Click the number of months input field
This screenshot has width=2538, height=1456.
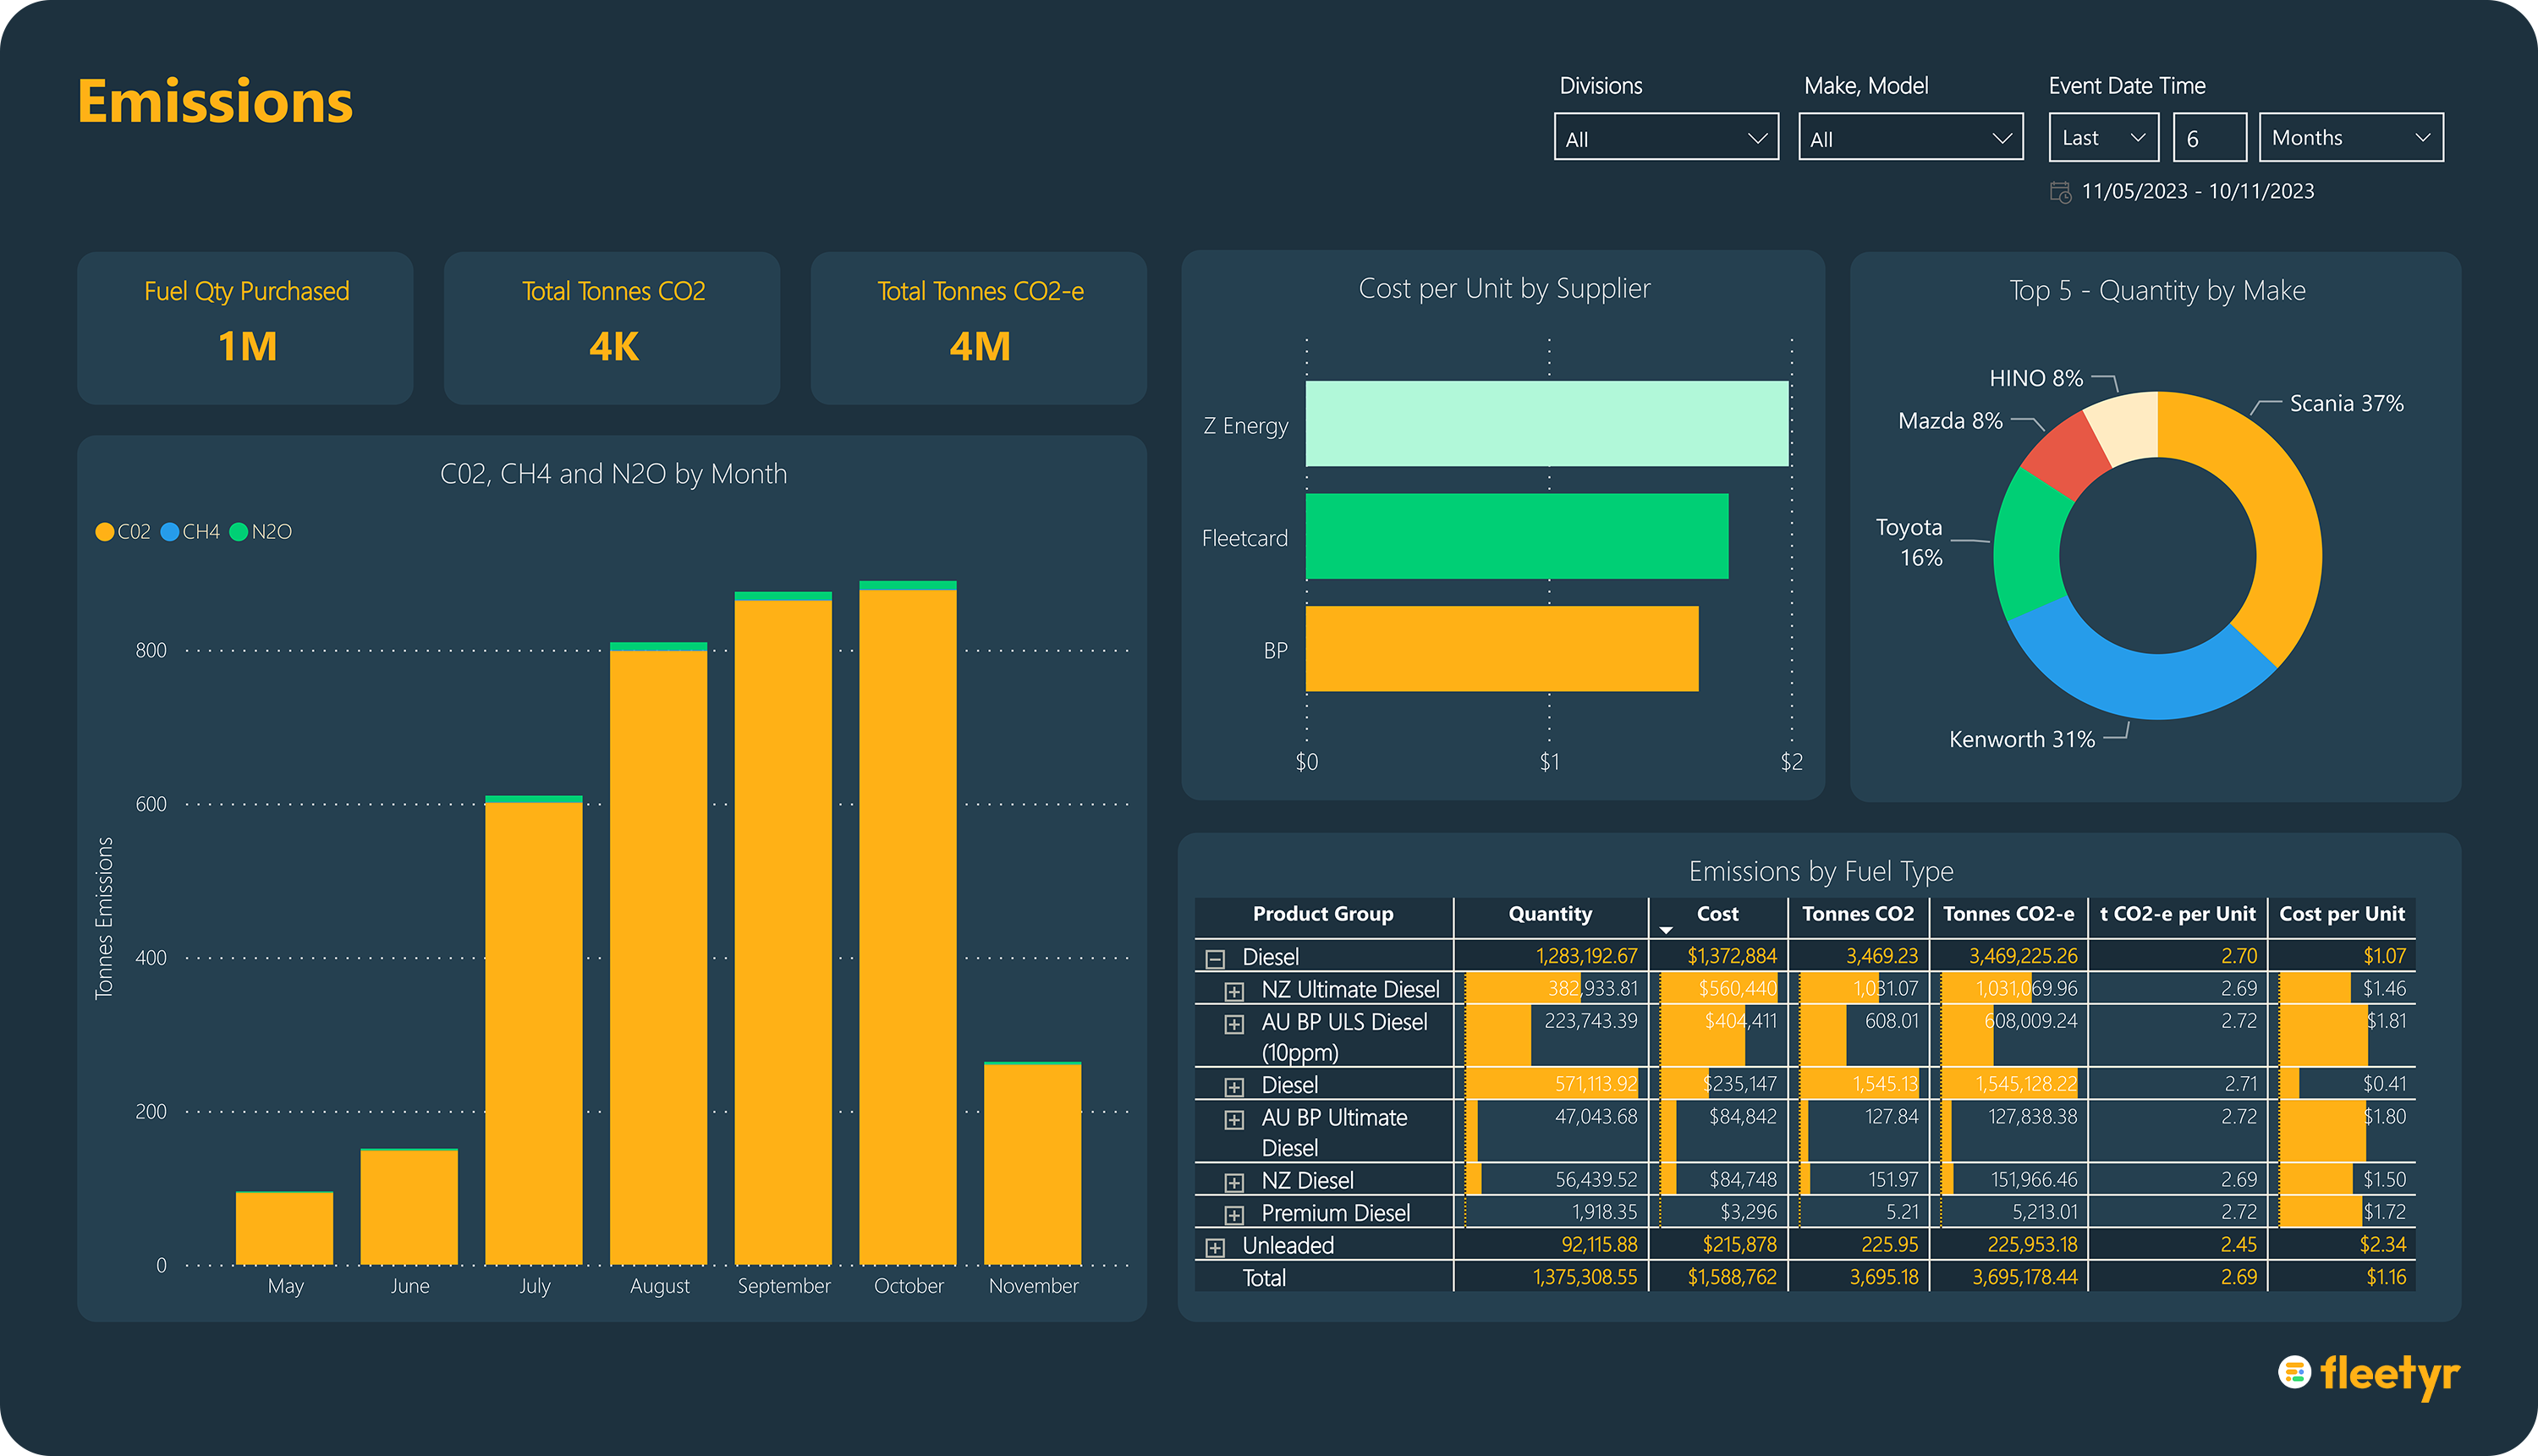point(2208,138)
